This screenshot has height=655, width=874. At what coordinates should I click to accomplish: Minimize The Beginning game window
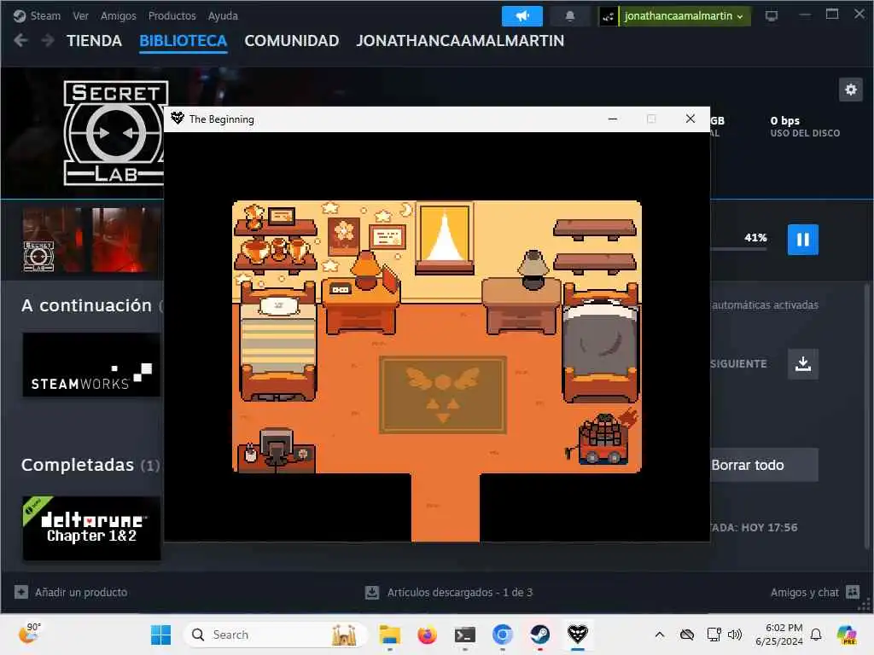coord(613,119)
